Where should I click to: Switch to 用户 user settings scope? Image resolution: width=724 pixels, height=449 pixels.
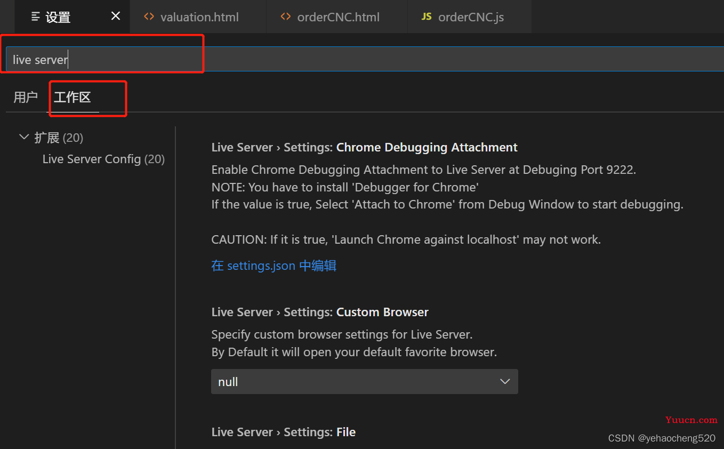(x=26, y=98)
